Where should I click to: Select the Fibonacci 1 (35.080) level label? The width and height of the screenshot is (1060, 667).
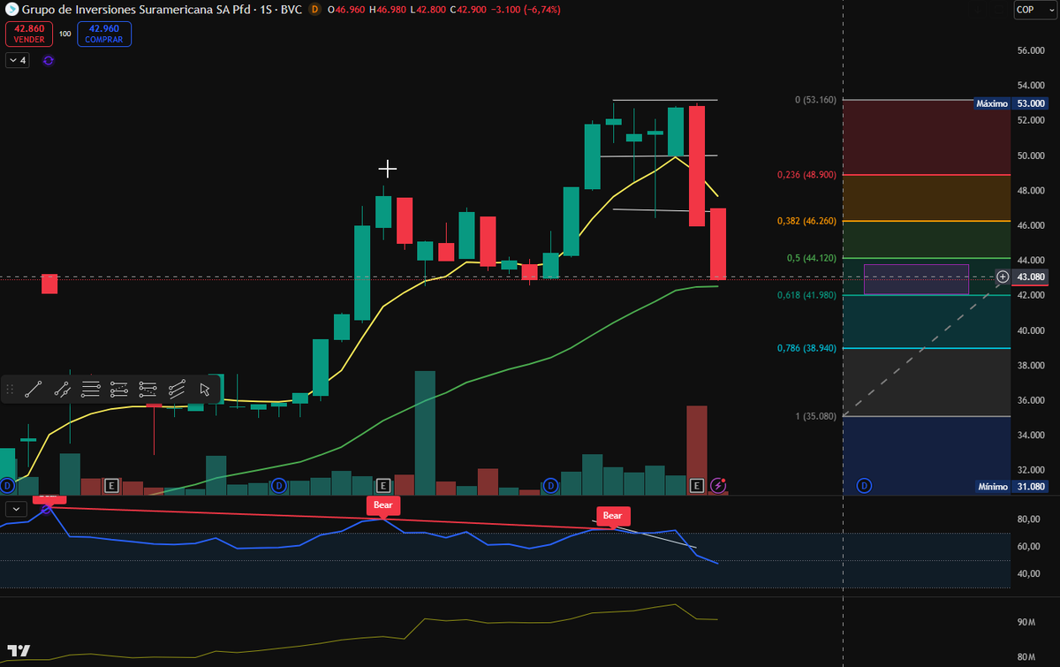coord(815,416)
